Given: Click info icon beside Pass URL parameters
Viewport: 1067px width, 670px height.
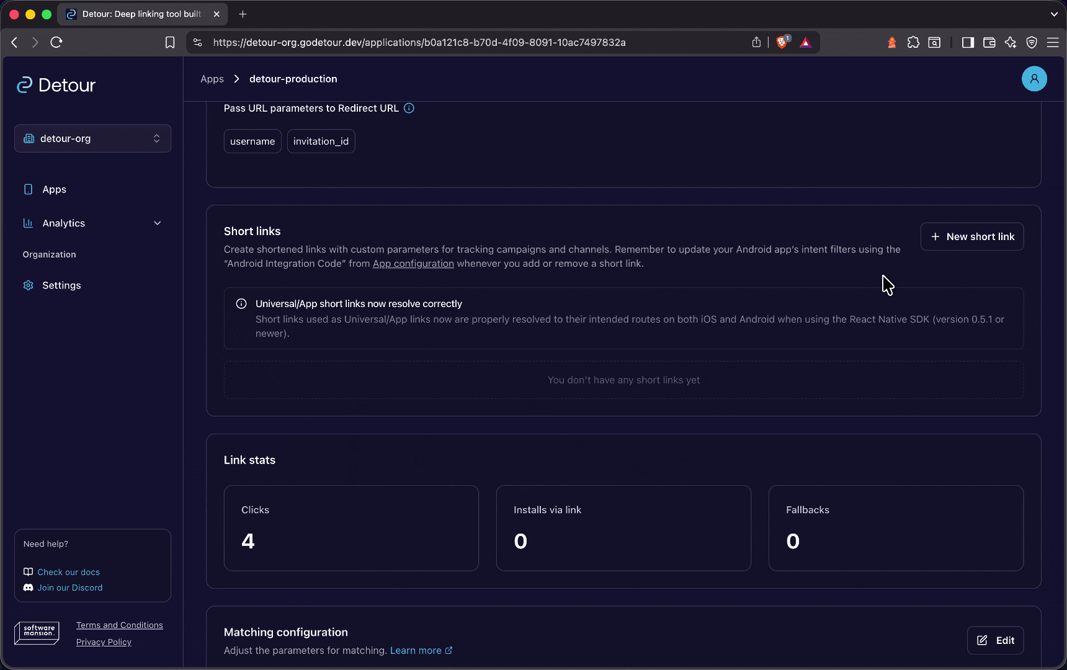Looking at the screenshot, I should coord(409,108).
